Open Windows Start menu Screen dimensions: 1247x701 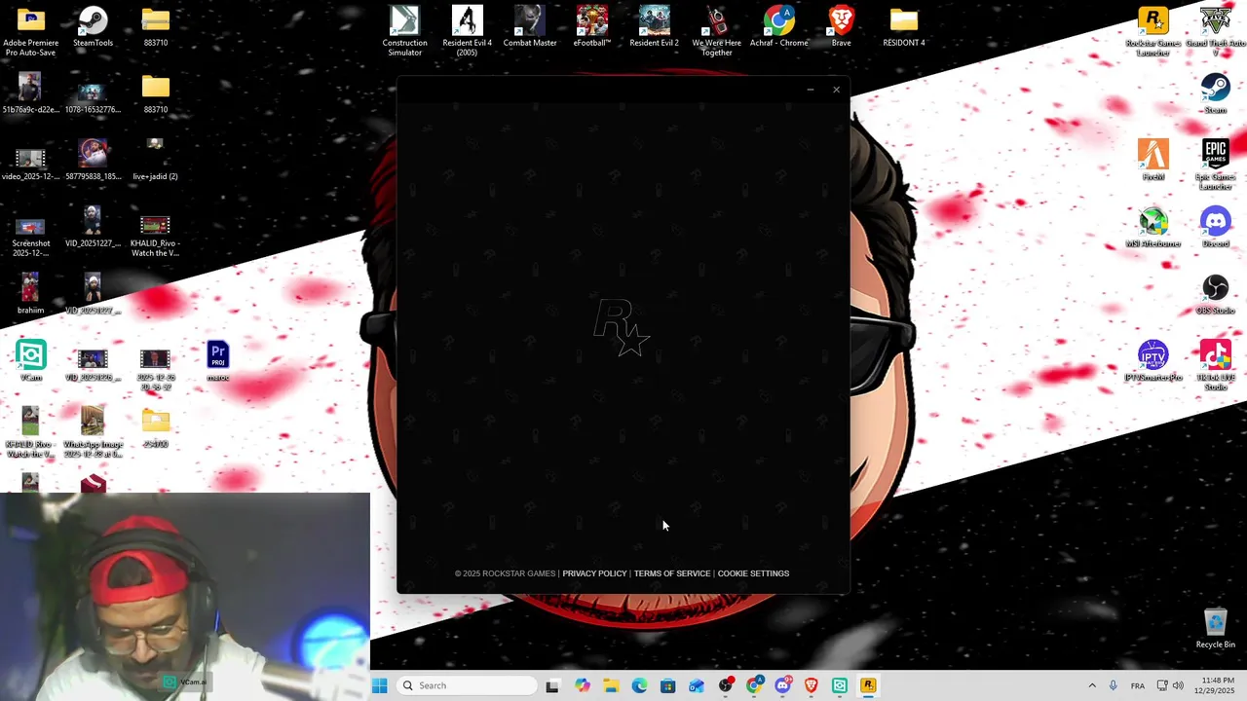[x=379, y=685]
